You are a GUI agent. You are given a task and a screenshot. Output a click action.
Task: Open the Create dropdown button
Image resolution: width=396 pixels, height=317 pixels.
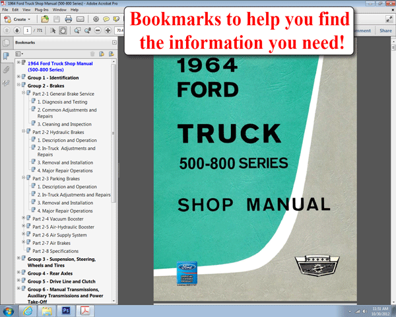click(x=18, y=19)
